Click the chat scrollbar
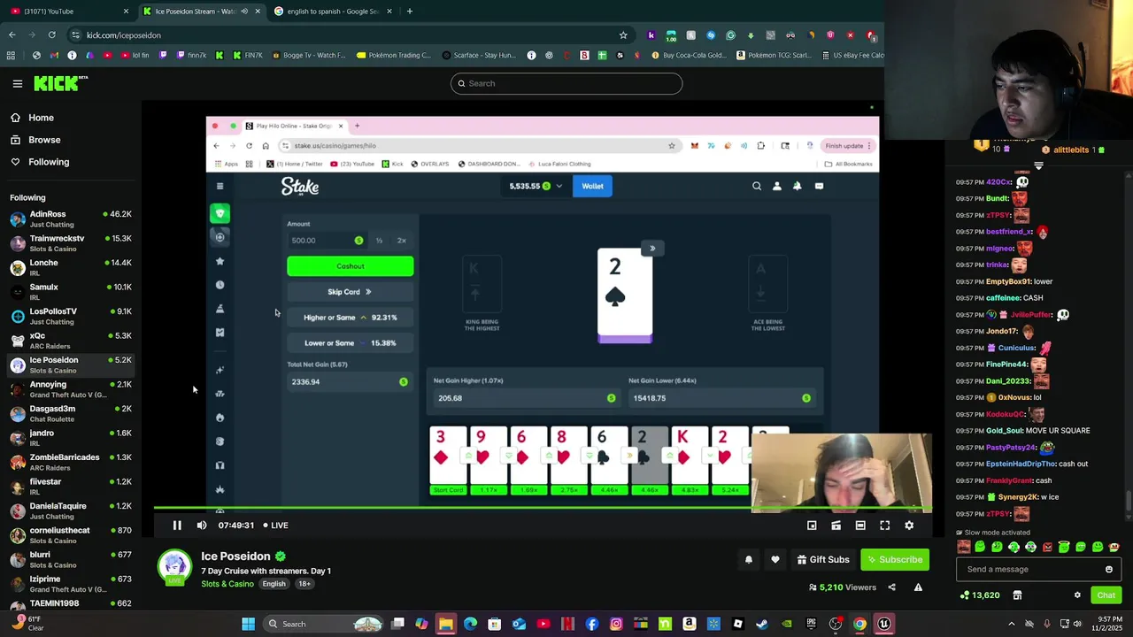This screenshot has height=637, width=1133. coord(1128,501)
